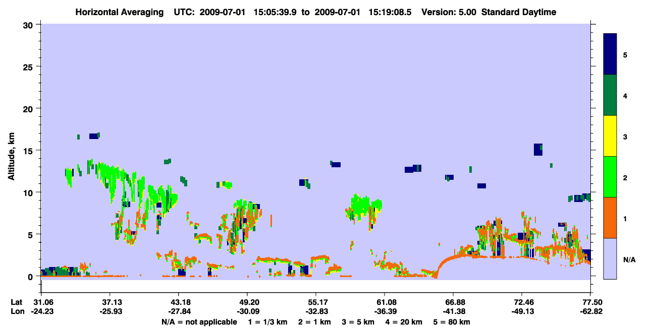Click the '2 = 1 km' legend entry

click(x=314, y=322)
